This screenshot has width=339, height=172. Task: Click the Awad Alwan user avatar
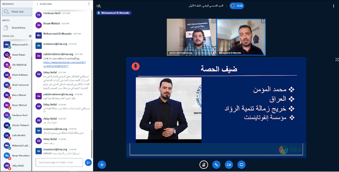pos(7,55)
